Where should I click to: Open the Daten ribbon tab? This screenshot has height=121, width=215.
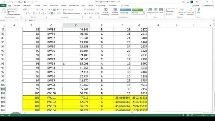click(x=45, y=6)
